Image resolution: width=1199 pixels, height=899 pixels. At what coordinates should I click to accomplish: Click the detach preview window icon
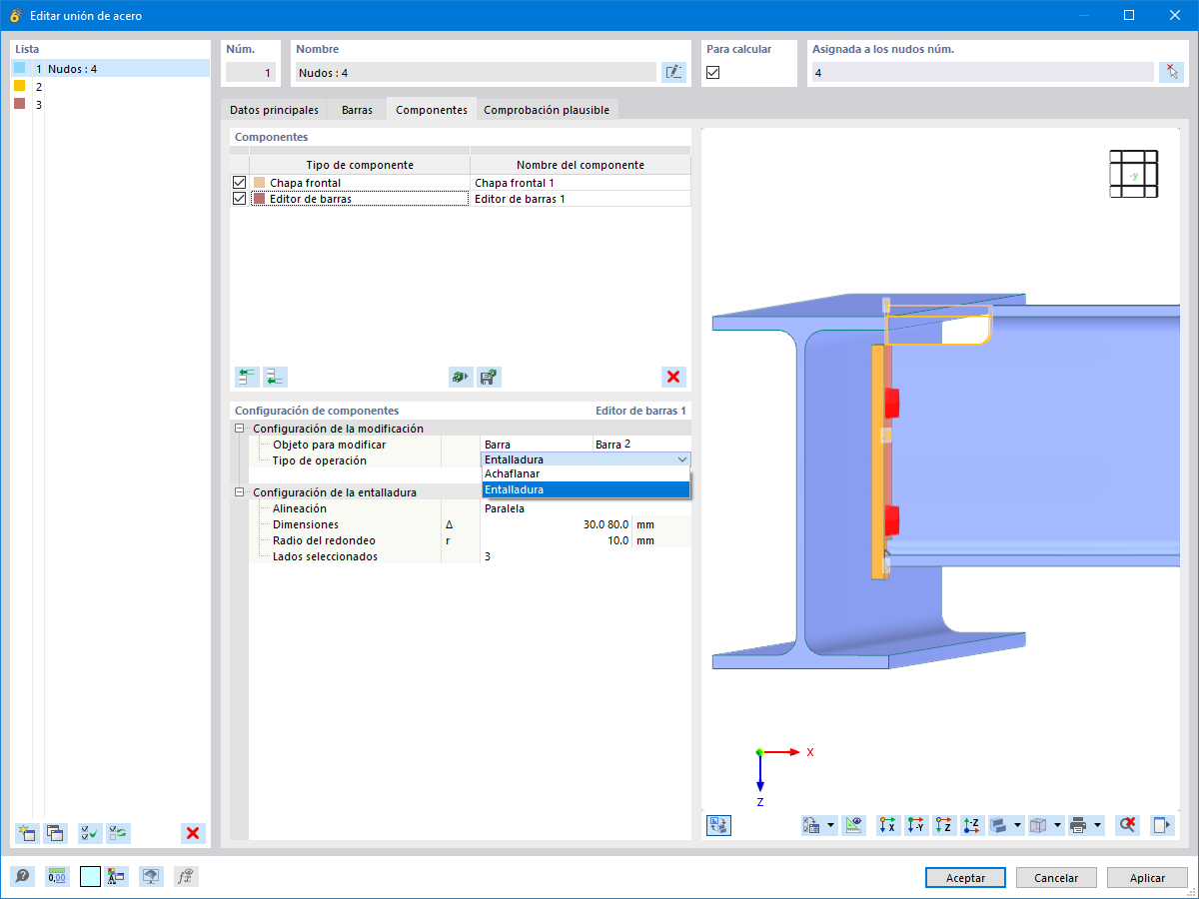(1162, 825)
